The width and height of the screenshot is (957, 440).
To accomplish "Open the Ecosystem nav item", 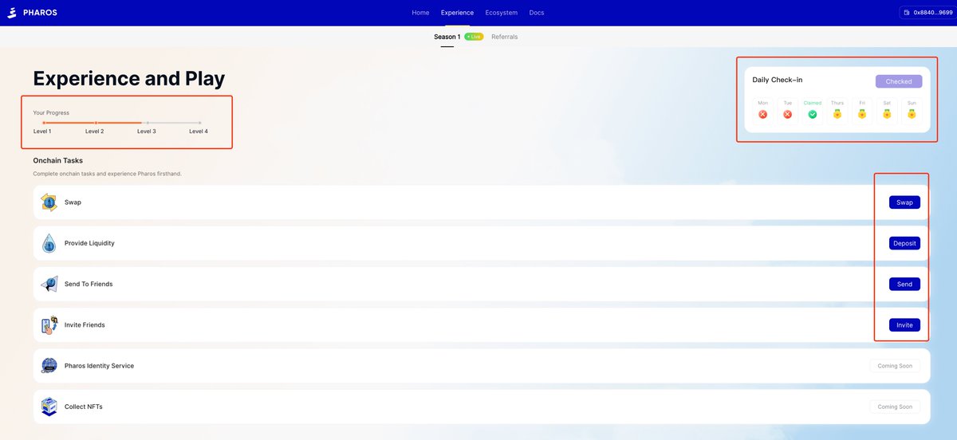I will click(502, 13).
